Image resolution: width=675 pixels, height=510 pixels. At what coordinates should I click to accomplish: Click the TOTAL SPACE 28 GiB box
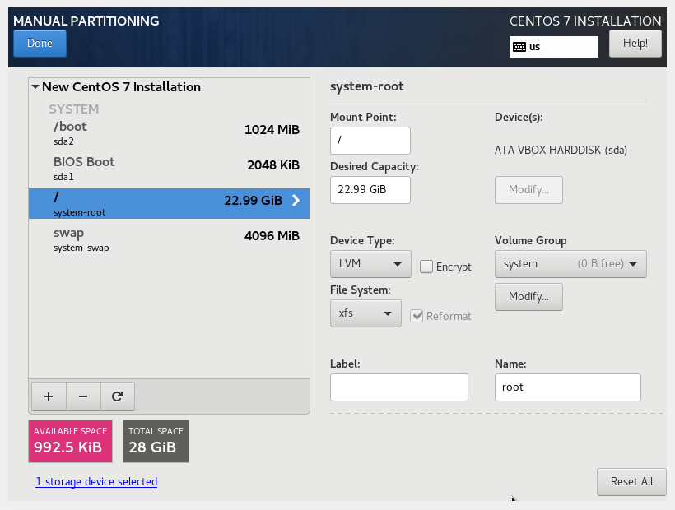tap(156, 441)
